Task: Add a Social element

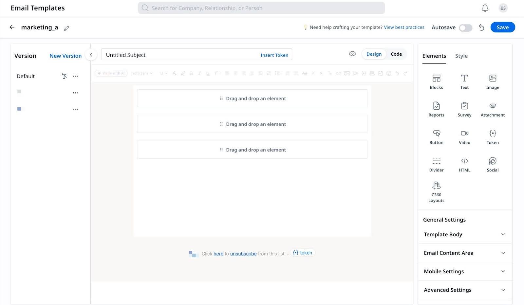Action: coord(493,164)
